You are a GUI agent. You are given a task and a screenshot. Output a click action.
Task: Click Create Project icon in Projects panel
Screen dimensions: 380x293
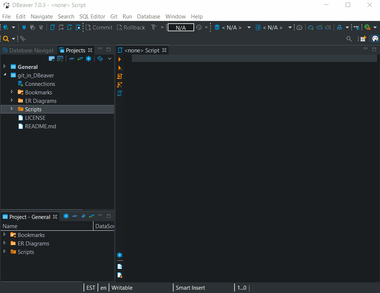click(x=52, y=59)
